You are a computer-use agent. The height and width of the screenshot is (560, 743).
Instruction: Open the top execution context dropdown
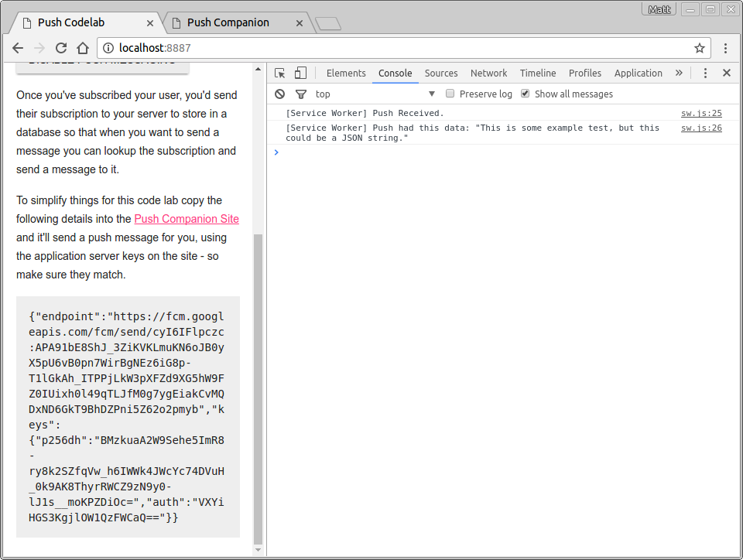click(x=375, y=94)
